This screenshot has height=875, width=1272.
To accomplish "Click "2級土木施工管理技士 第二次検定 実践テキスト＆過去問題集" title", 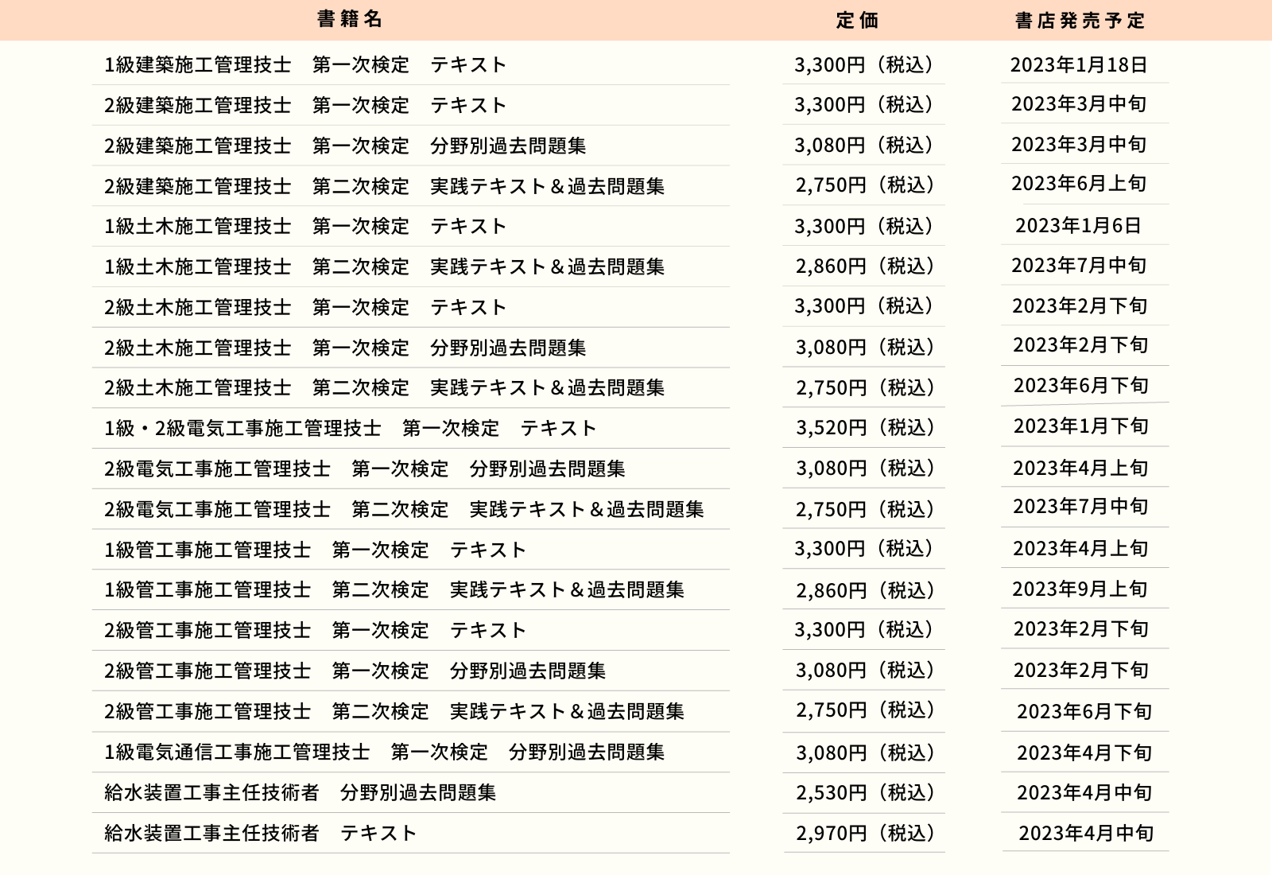I will [x=385, y=387].
